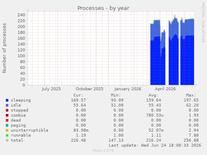
Task: Click idle current value 55.64
Action: 80,105
